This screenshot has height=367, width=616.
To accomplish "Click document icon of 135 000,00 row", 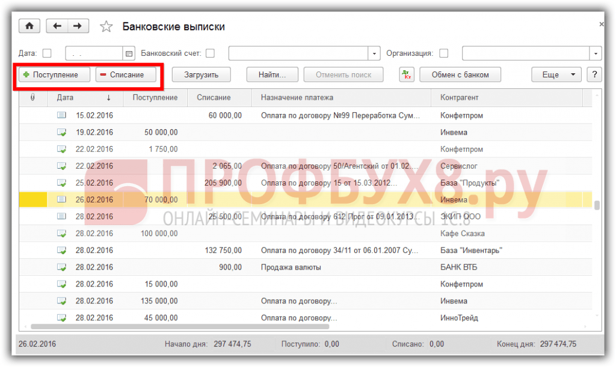I will [x=62, y=301].
